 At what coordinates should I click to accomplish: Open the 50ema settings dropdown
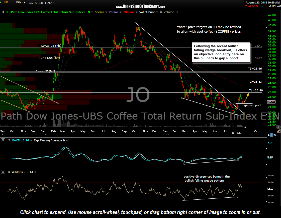point(106,12)
